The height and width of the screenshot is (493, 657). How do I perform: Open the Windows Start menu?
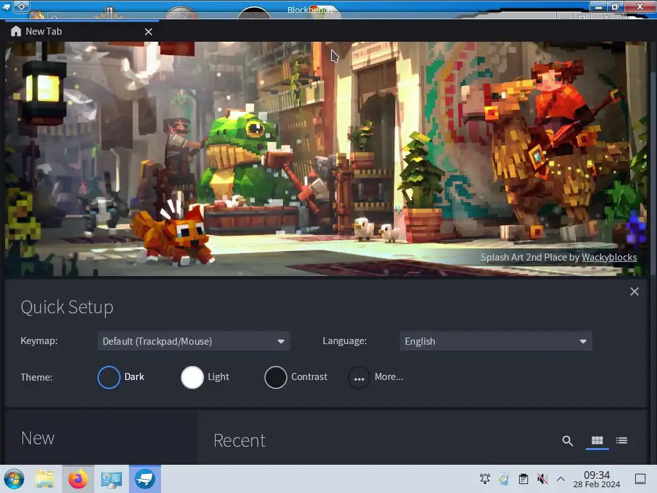14,479
